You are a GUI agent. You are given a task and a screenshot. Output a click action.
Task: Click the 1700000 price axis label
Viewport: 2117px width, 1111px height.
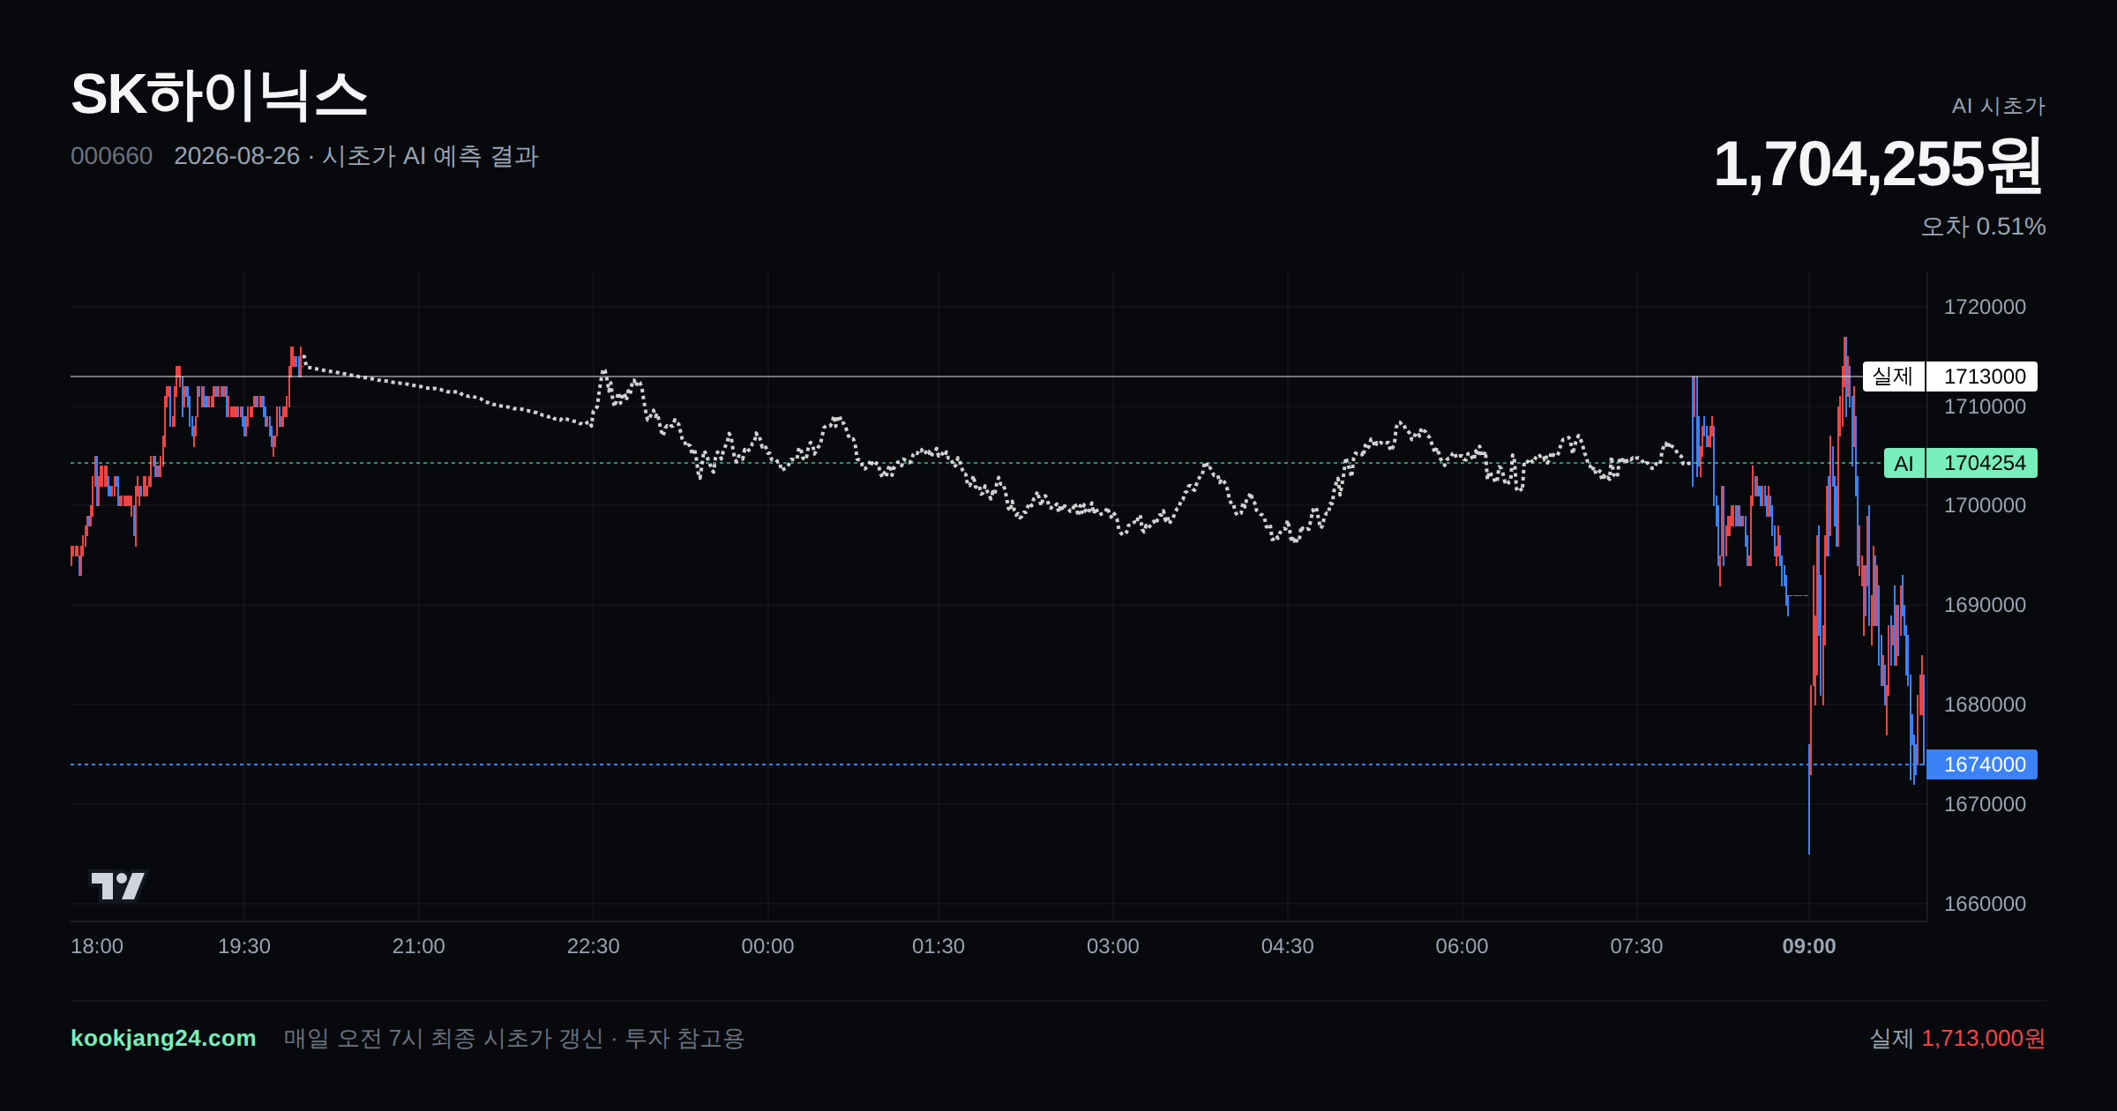point(1985,505)
